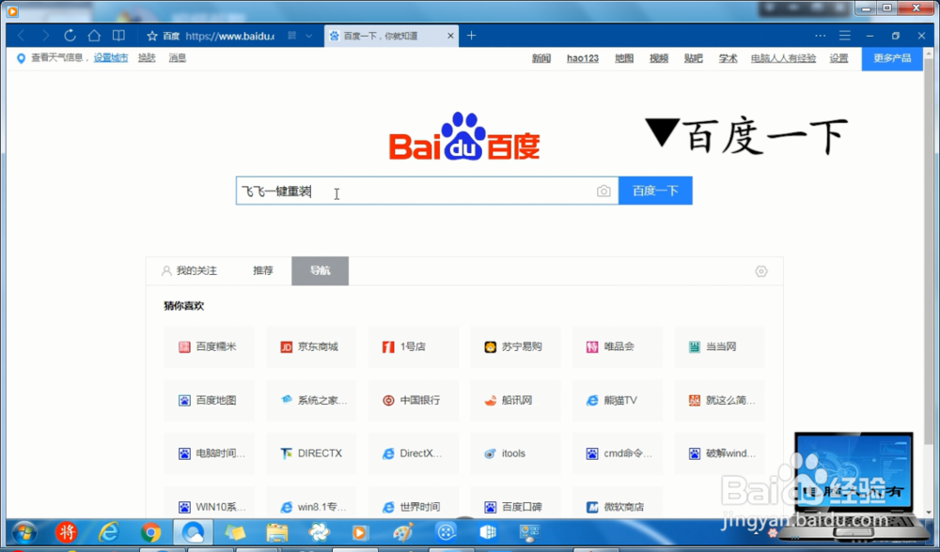Screen dimensions: 940x552
Task: Launch Google Chrome from taskbar
Action: pos(150,531)
